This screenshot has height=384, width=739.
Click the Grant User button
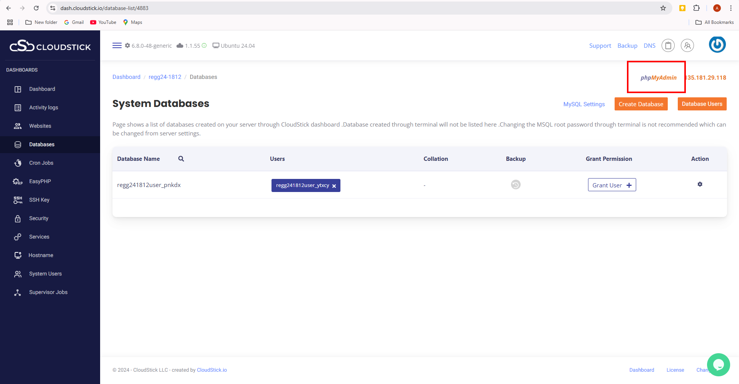click(x=612, y=185)
